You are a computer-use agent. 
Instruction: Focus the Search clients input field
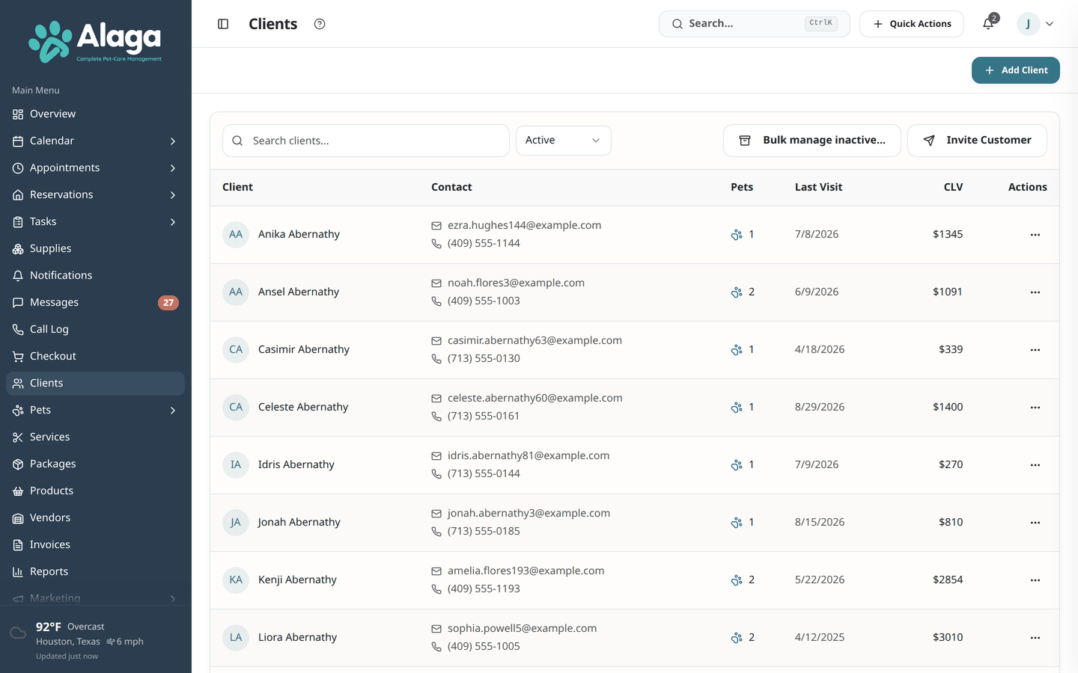pos(366,141)
